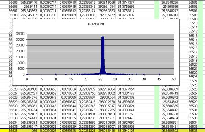This screenshot has height=132, width=205.
Task: Select the cell showing 65524
Action: tap(188, 81)
